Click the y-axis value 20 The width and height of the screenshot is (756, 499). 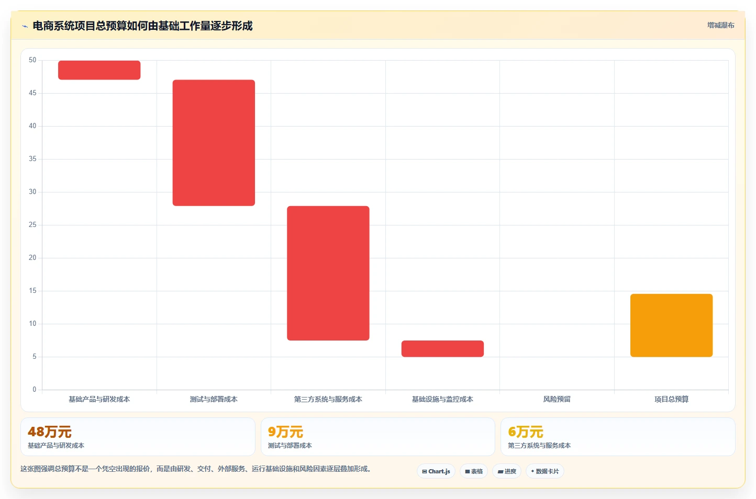[x=32, y=258]
